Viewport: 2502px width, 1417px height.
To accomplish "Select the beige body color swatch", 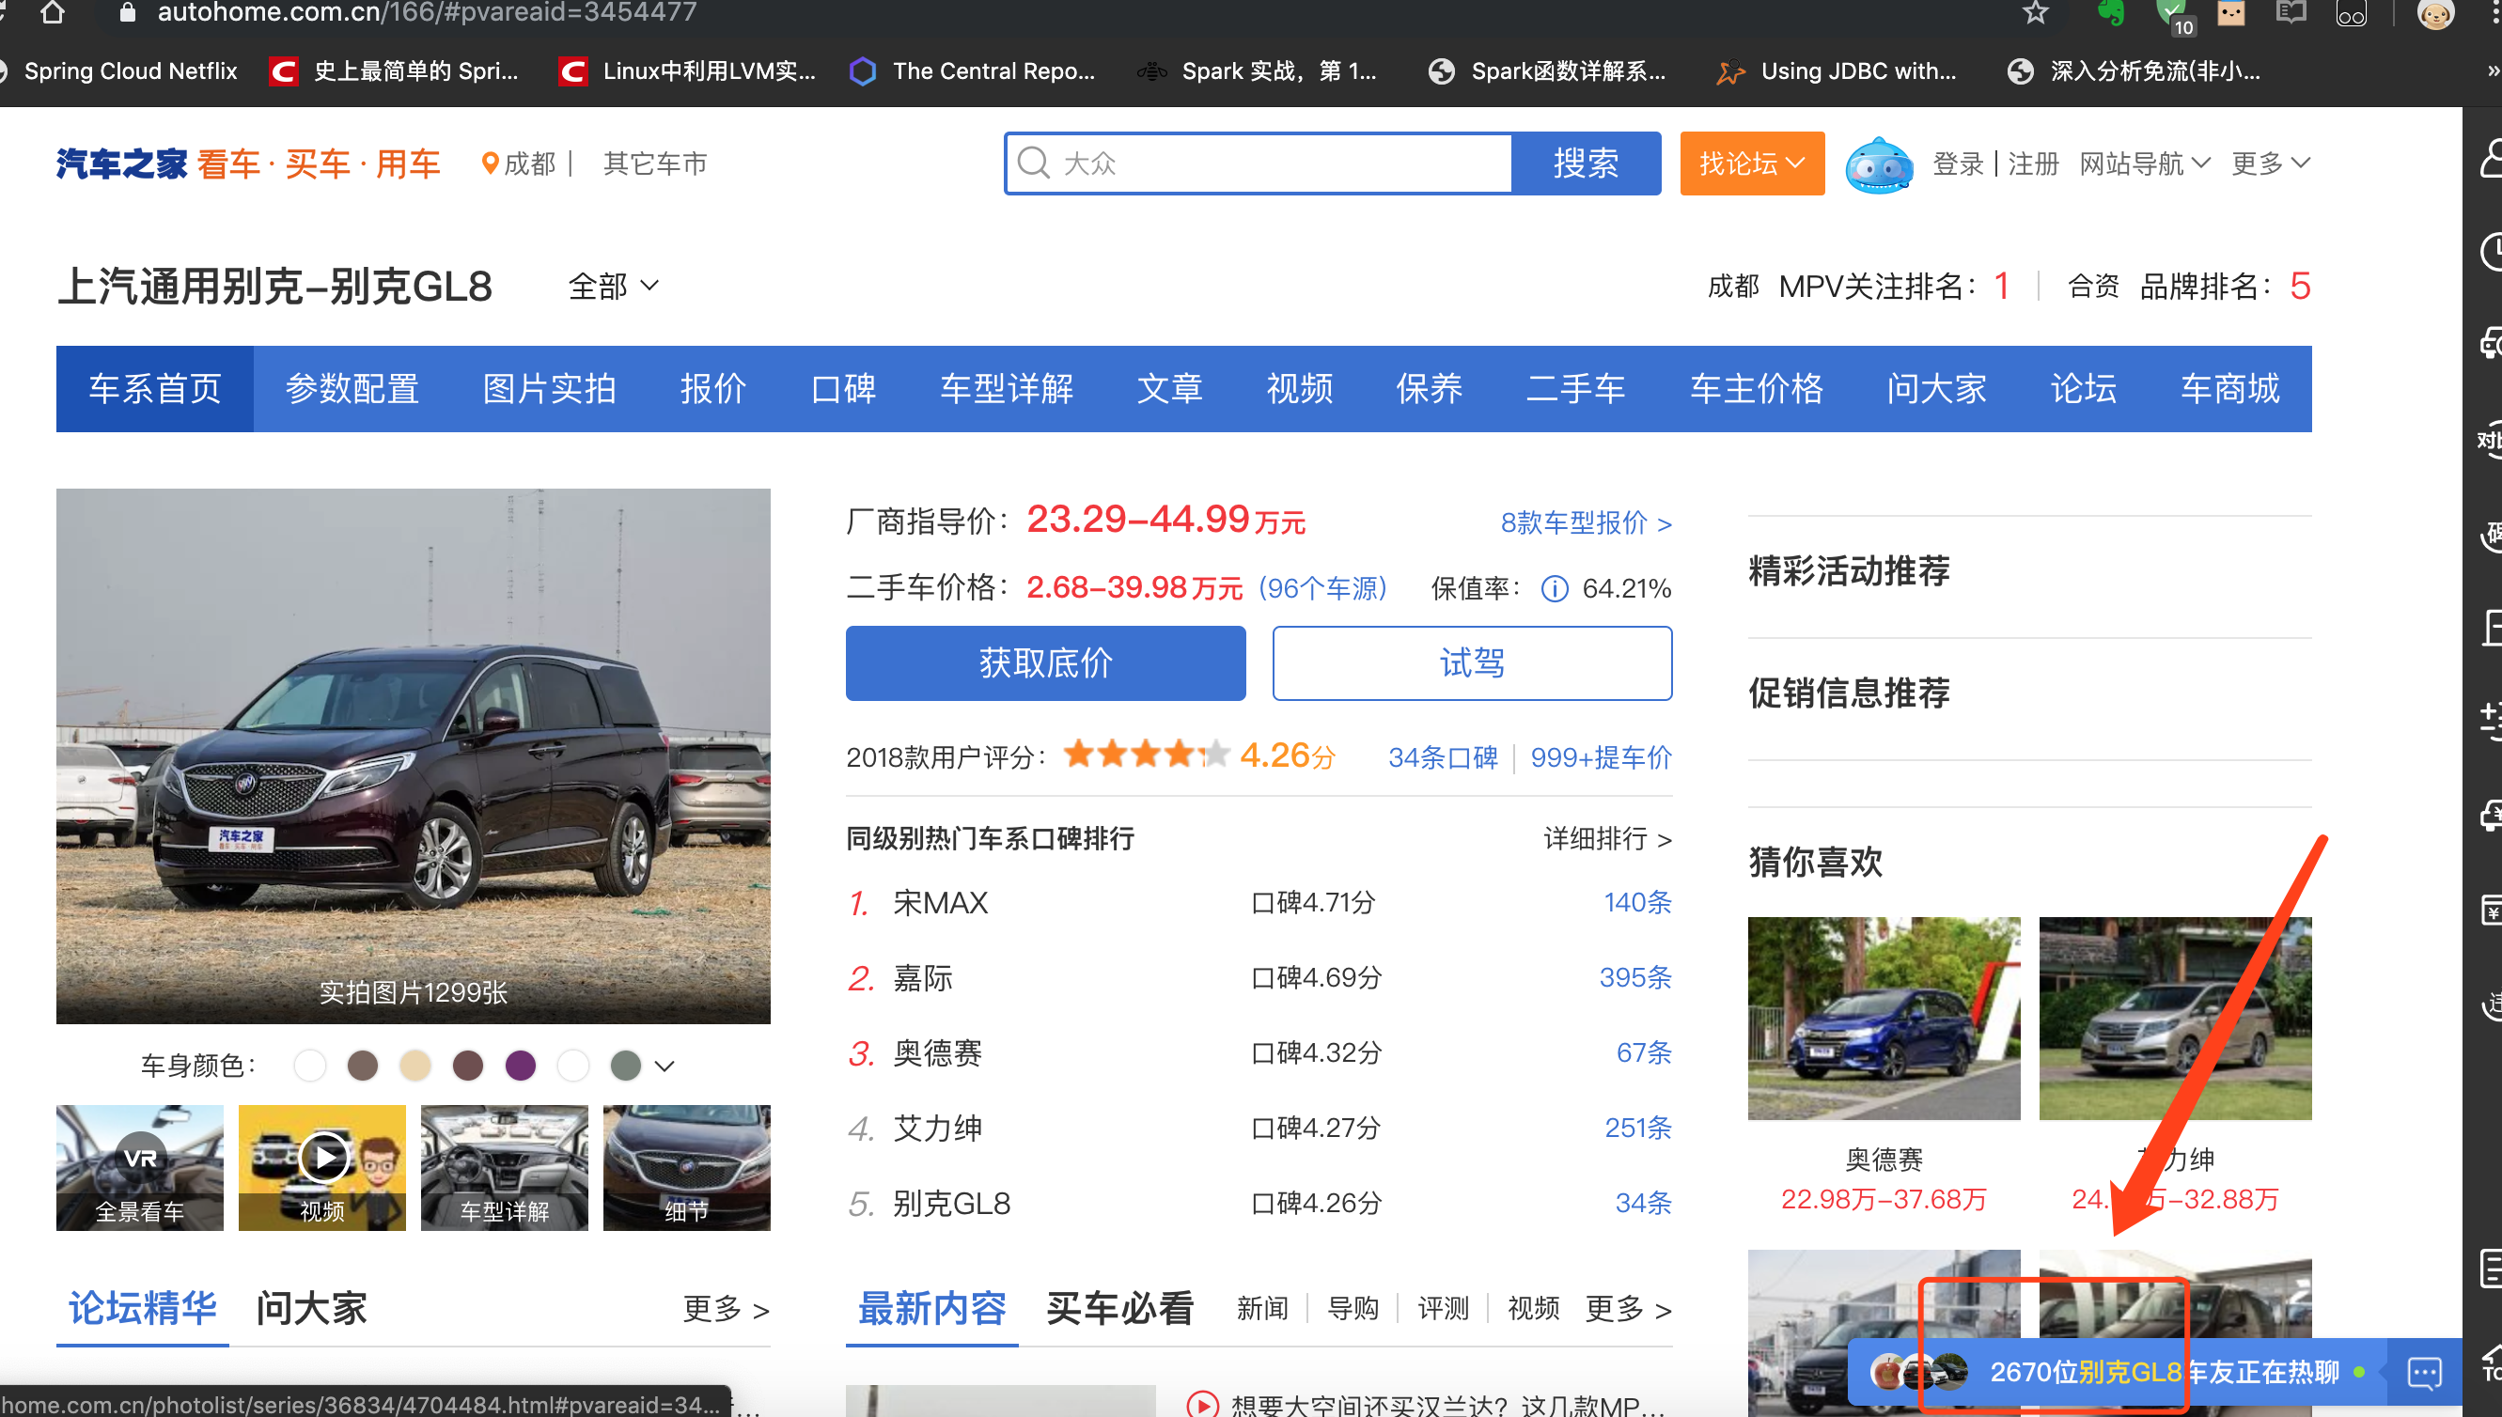I will (x=415, y=1066).
